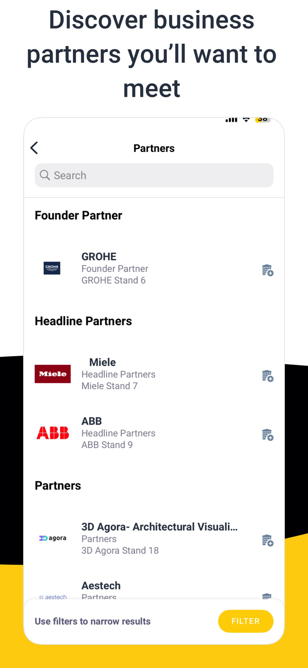Toggle favorite status for the GROHE partner
Viewport: 308px width, 668px height.
268,270
